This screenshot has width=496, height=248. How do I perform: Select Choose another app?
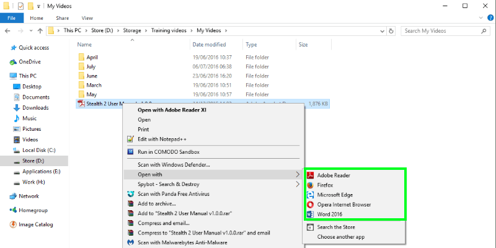click(x=341, y=237)
